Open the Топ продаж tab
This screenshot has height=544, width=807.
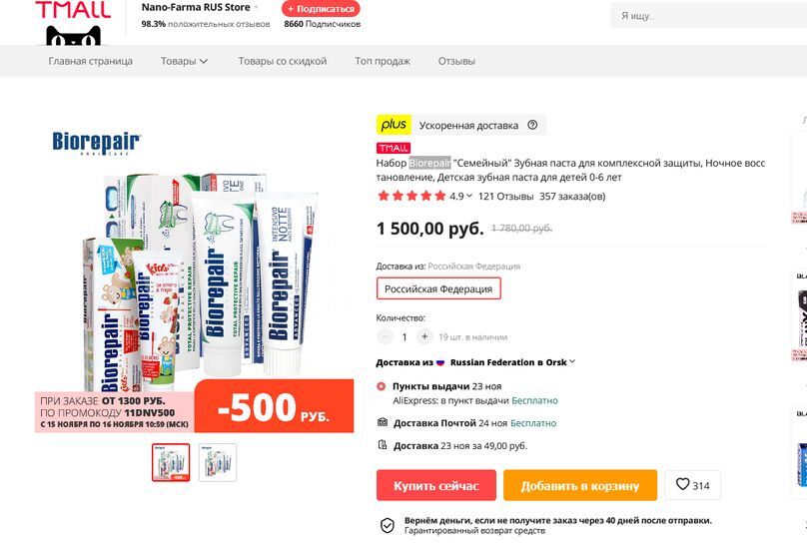point(382,61)
